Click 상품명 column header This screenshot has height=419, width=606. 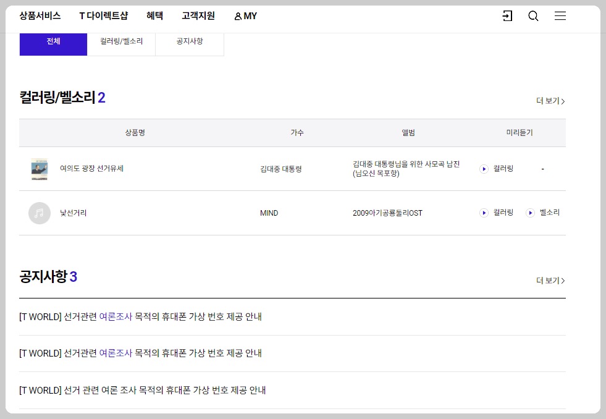point(135,133)
